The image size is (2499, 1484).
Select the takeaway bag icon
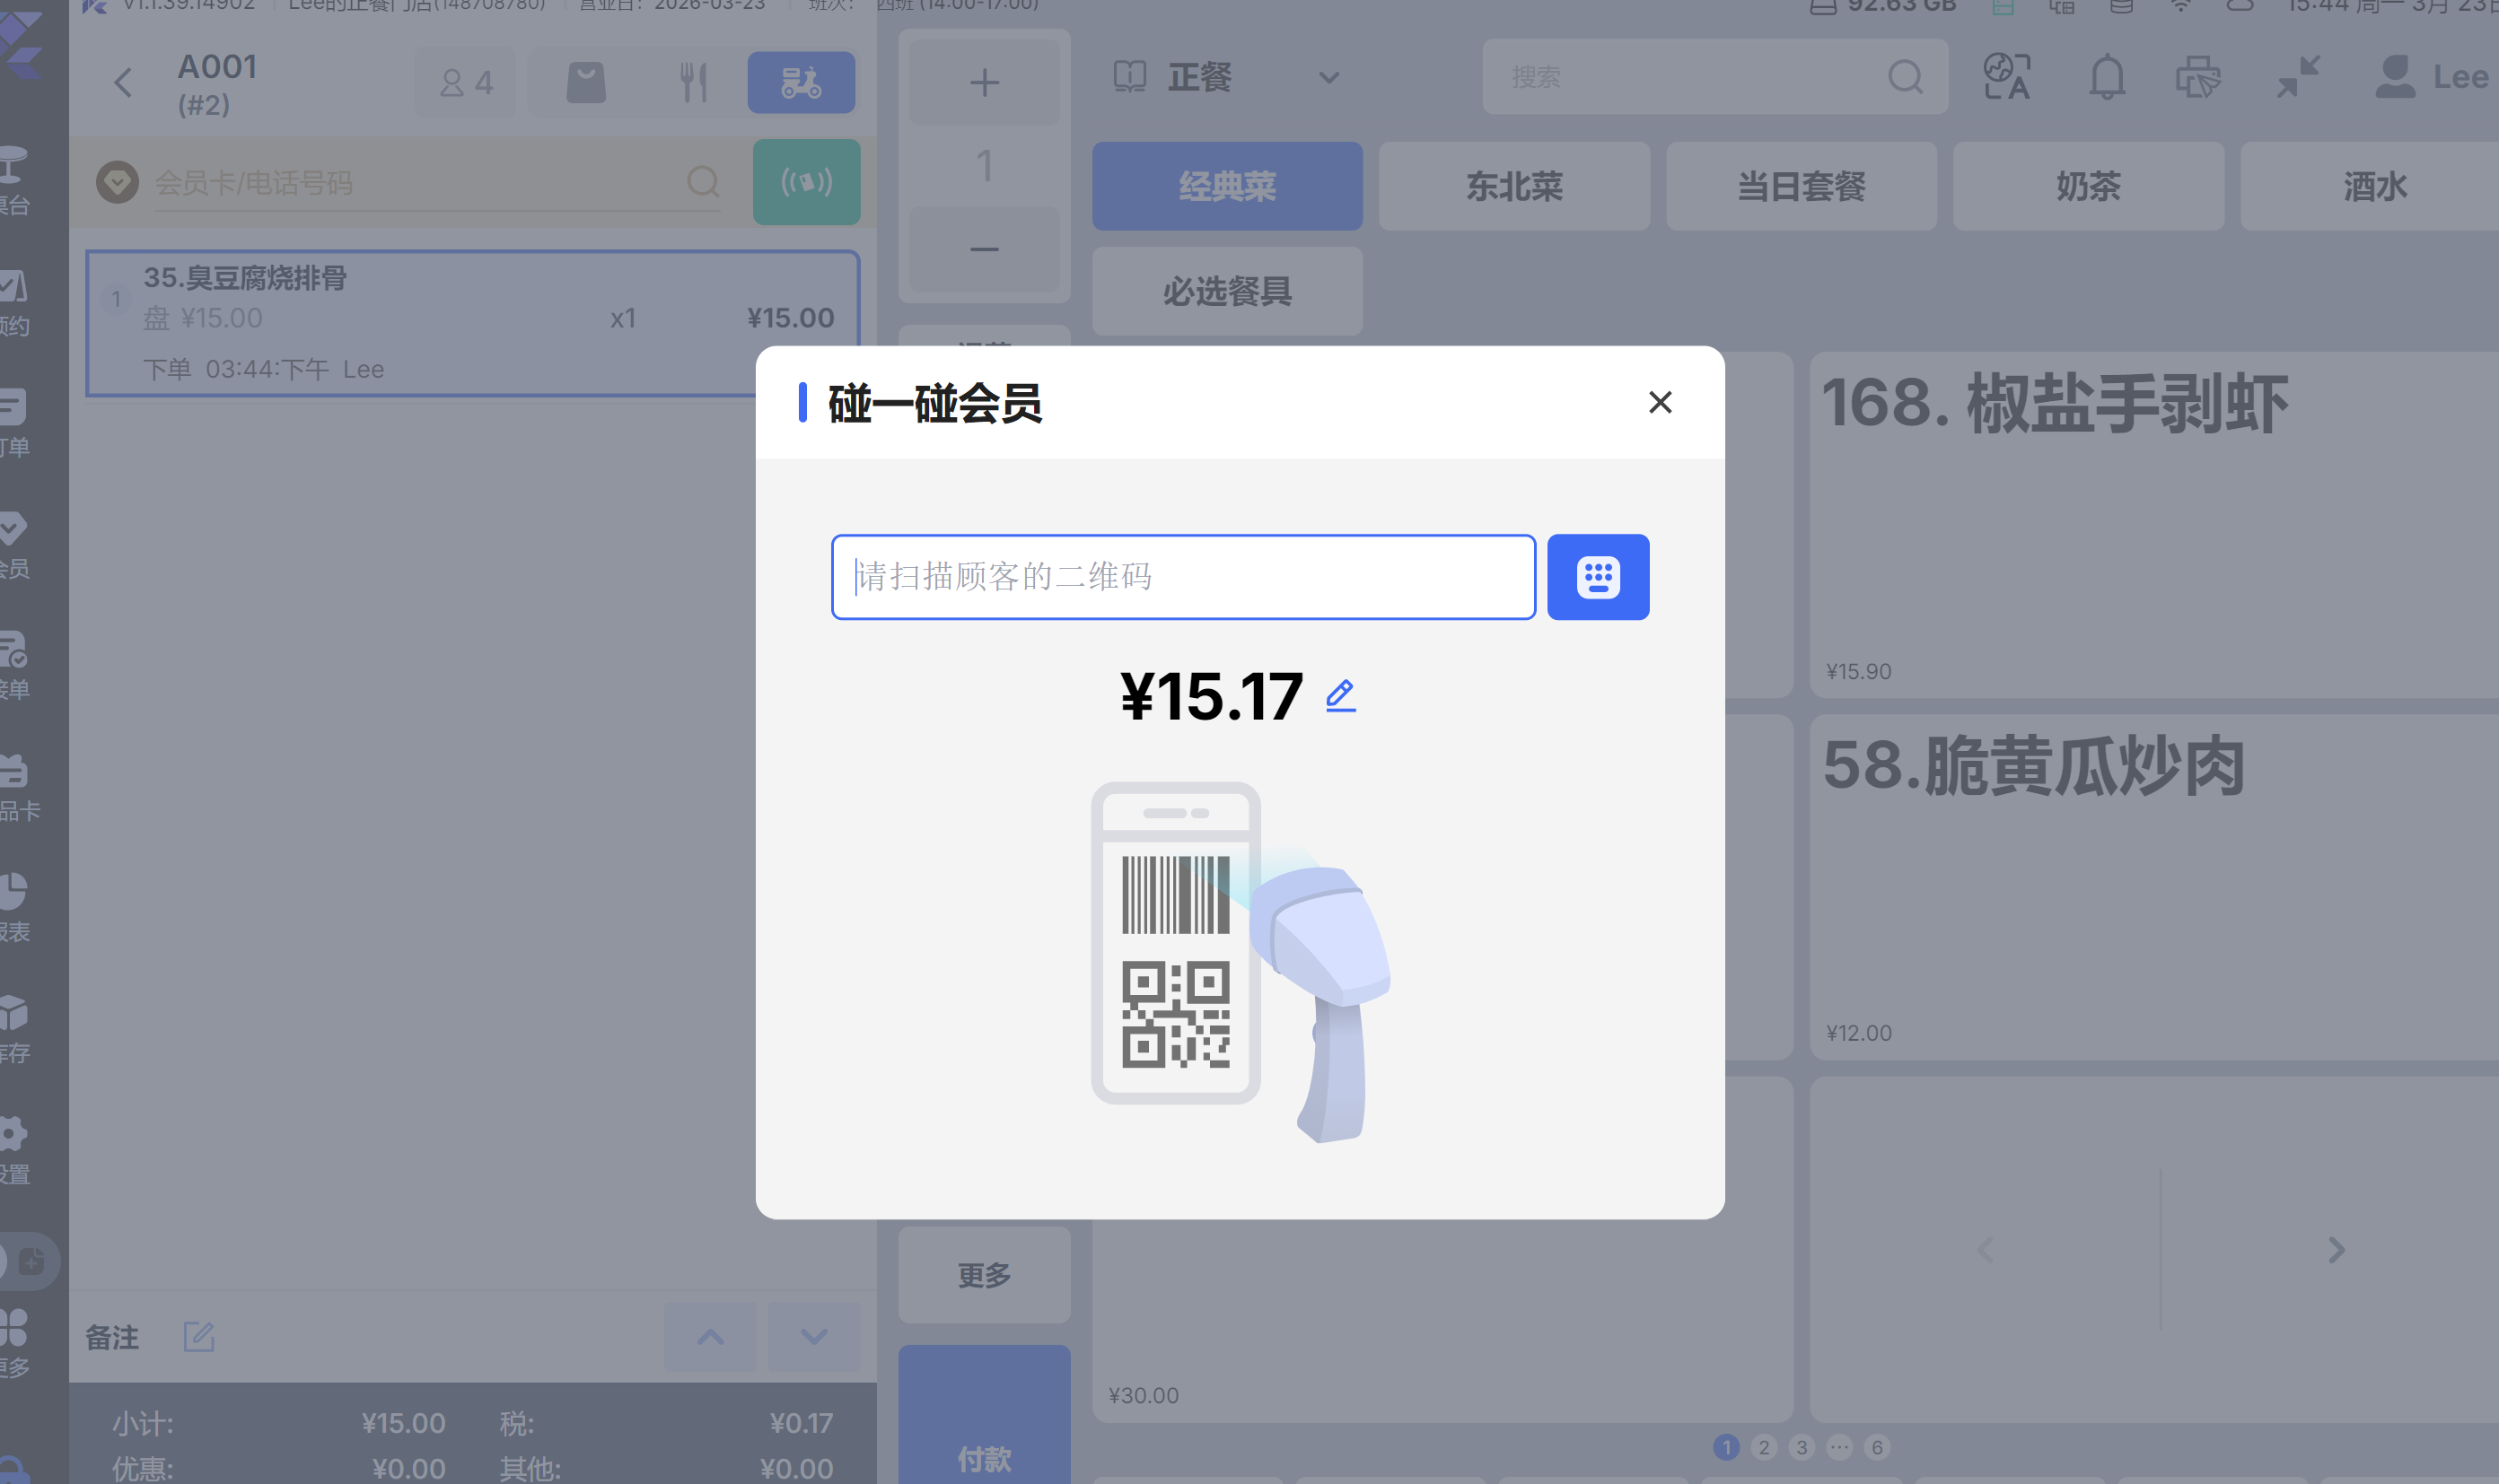pyautogui.click(x=586, y=82)
